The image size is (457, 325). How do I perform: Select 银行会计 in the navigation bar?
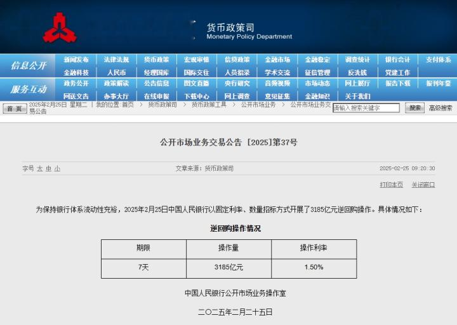tap(398, 60)
